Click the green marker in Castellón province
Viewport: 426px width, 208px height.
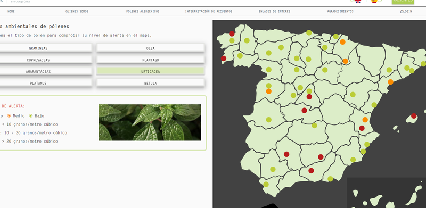coord(374,105)
